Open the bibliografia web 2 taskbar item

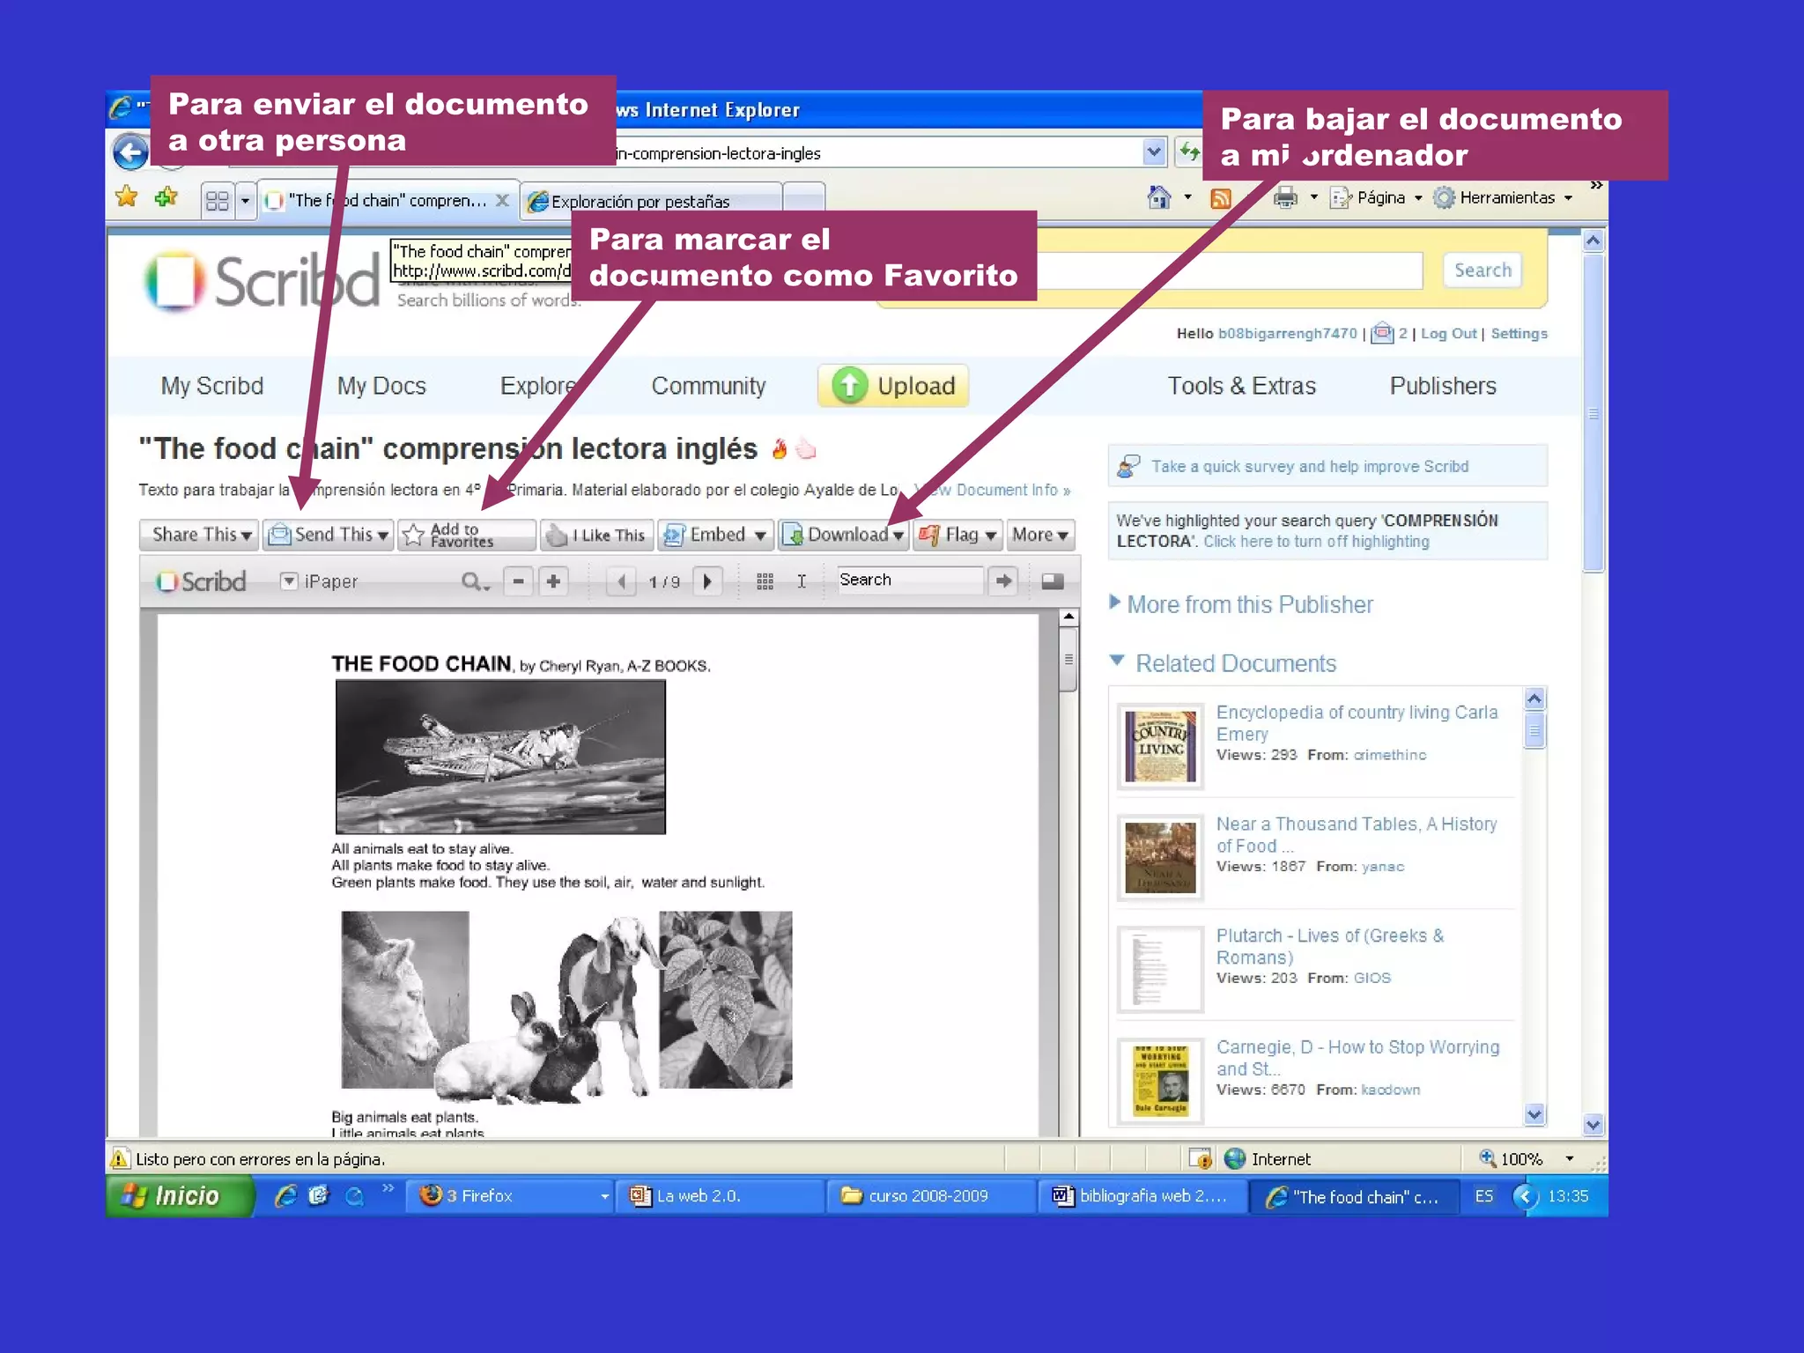[1142, 1195]
